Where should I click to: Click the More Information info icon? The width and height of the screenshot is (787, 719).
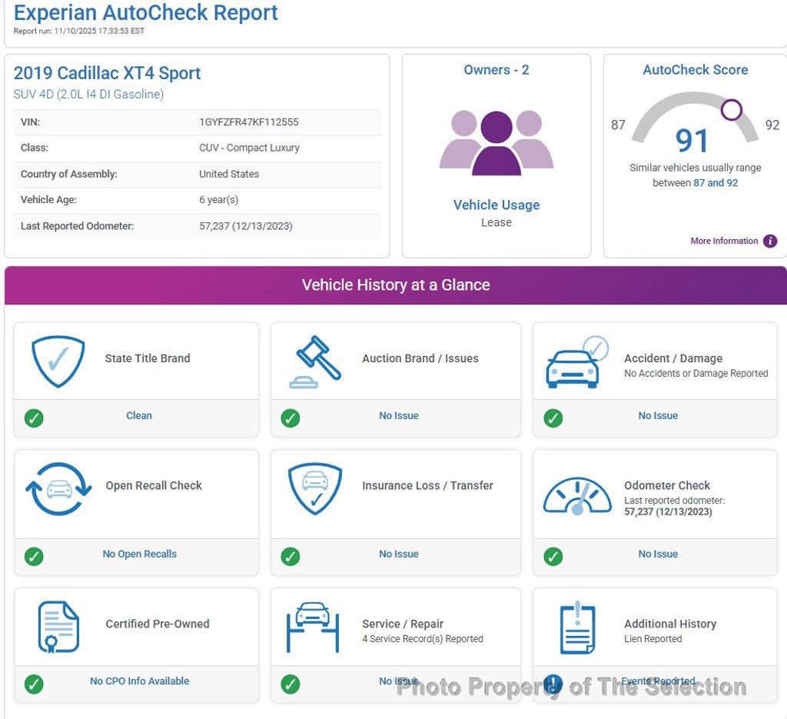[770, 241]
